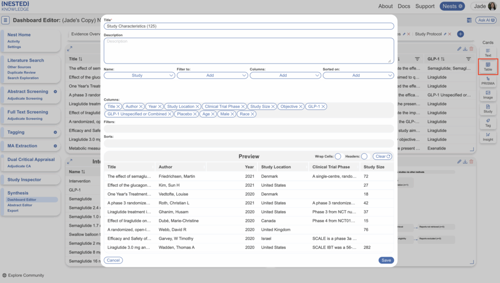Remove the Placebo column chip

[x=195, y=114]
